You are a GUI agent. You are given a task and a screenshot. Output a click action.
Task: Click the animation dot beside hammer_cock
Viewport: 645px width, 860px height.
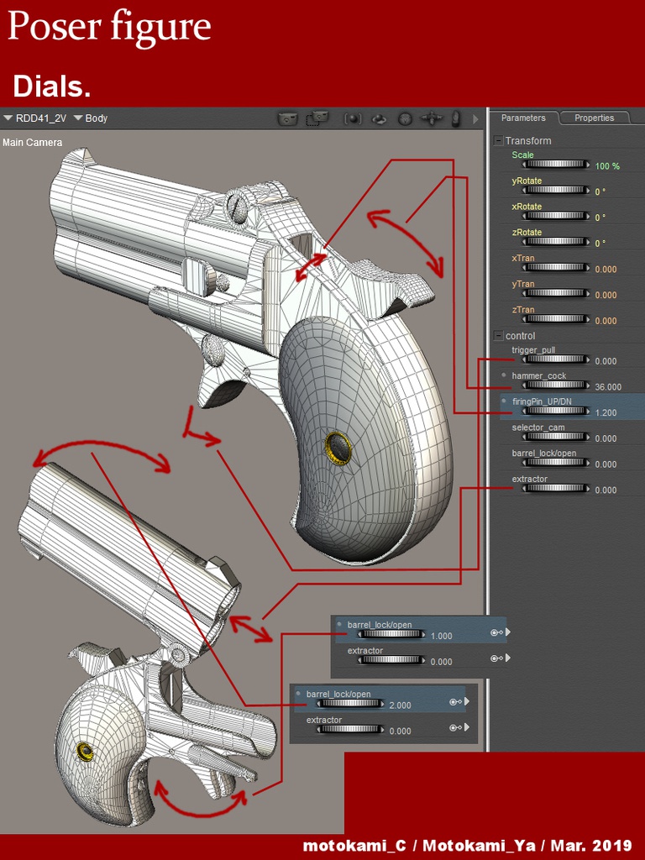tap(504, 375)
